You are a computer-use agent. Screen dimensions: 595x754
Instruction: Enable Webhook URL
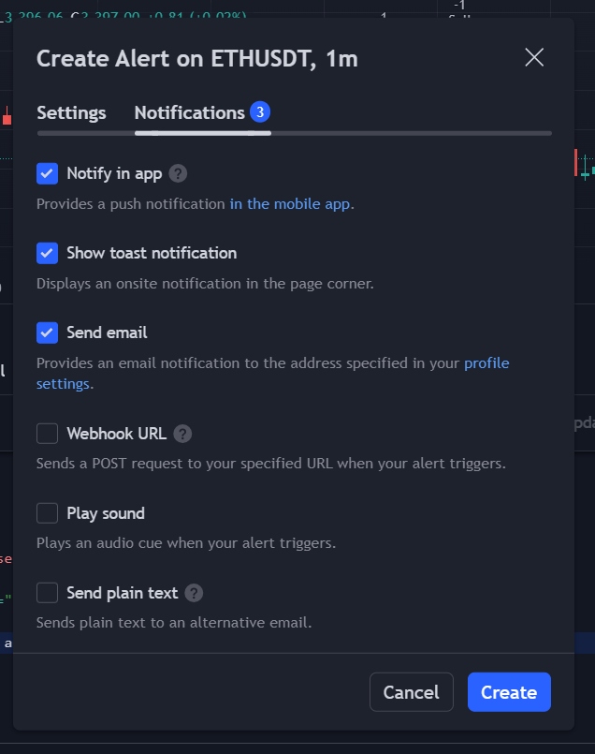(x=47, y=434)
